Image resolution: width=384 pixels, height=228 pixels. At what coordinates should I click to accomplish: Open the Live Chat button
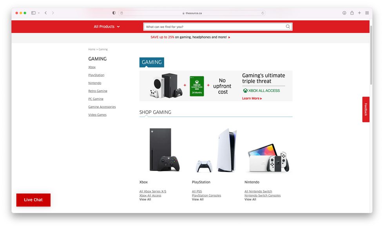pyautogui.click(x=33, y=200)
